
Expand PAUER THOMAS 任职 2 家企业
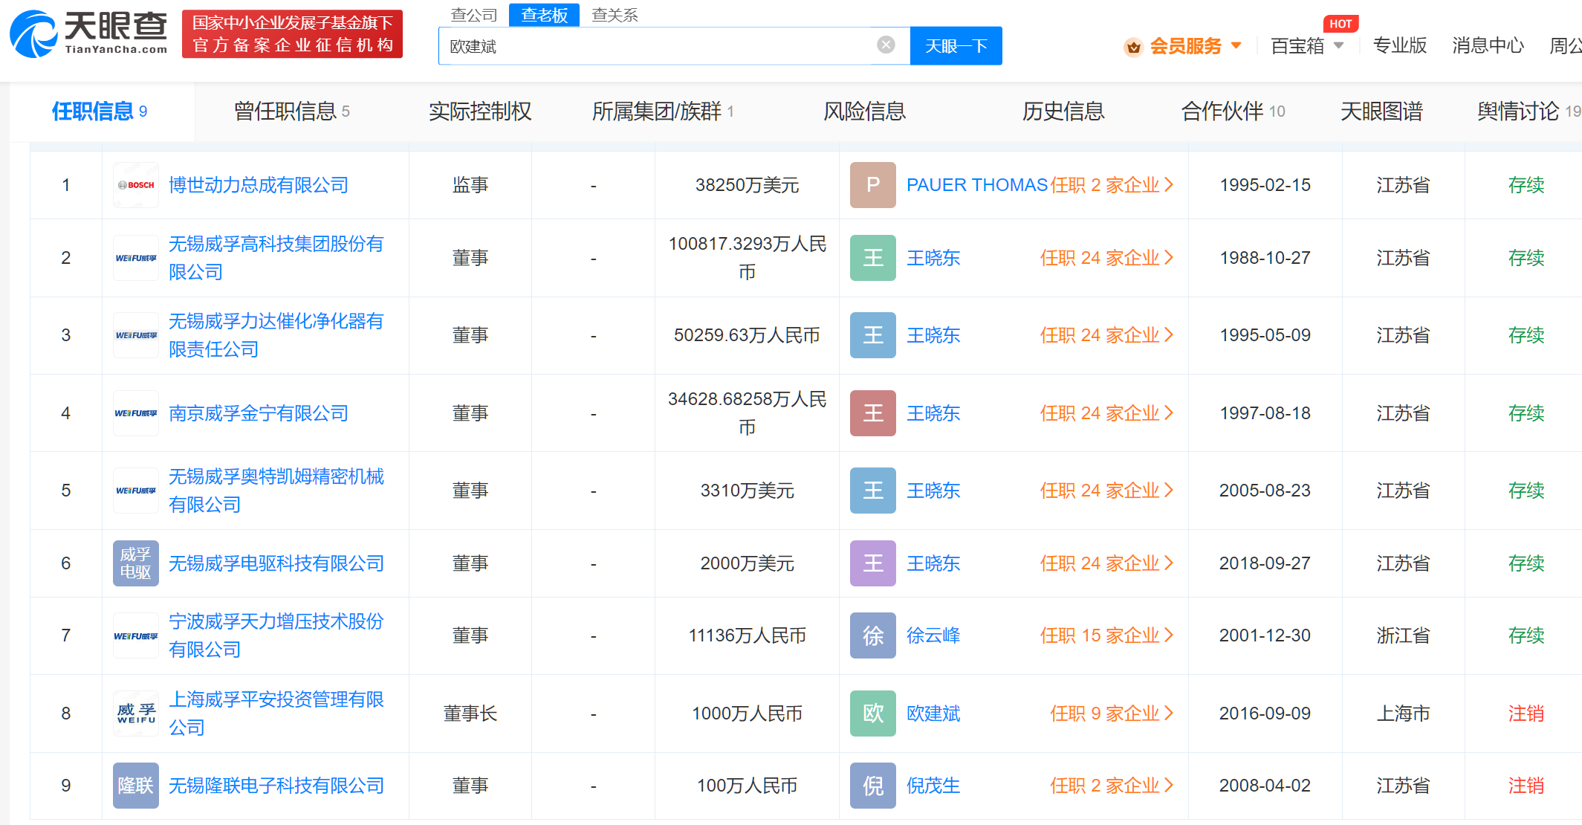click(x=1112, y=185)
